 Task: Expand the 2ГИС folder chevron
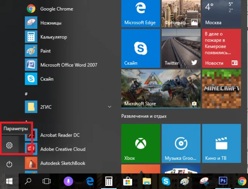point(109,107)
